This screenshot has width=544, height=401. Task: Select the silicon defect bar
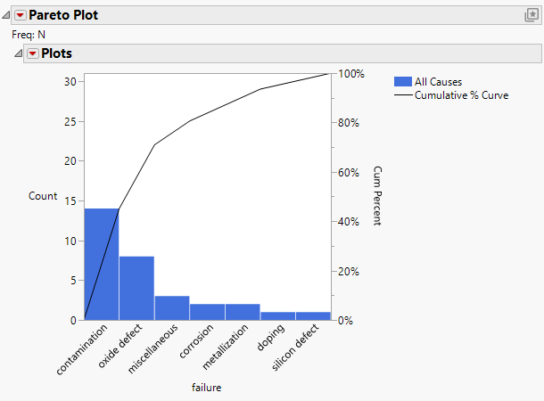pos(312,315)
